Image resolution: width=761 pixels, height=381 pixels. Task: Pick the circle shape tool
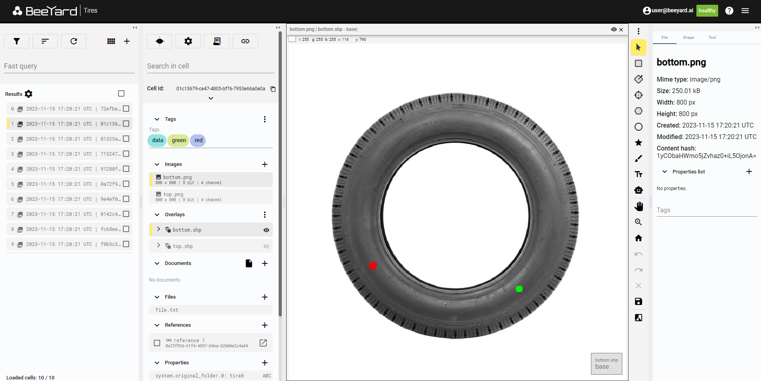pyautogui.click(x=638, y=127)
